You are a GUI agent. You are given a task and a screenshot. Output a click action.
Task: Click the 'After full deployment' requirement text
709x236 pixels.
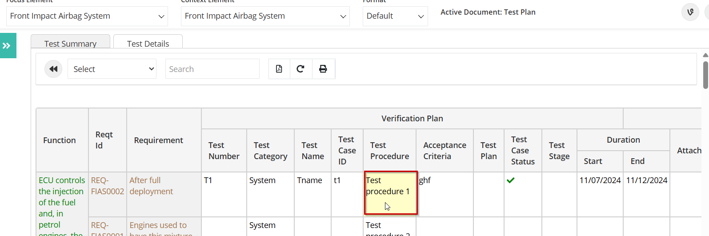(151, 186)
